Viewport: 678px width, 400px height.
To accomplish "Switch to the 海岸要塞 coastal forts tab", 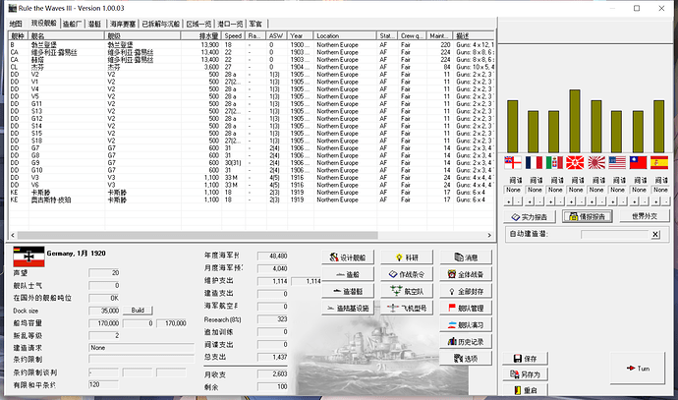I will coord(123,24).
